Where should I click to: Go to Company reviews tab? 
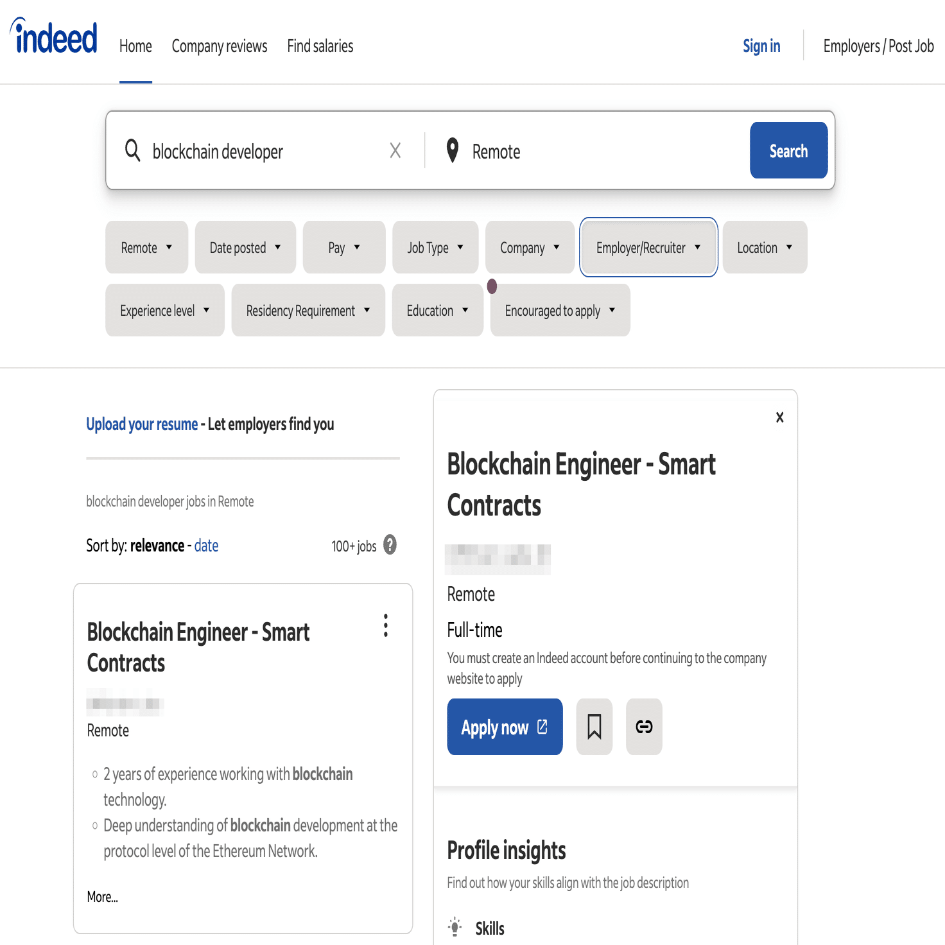[x=219, y=46]
